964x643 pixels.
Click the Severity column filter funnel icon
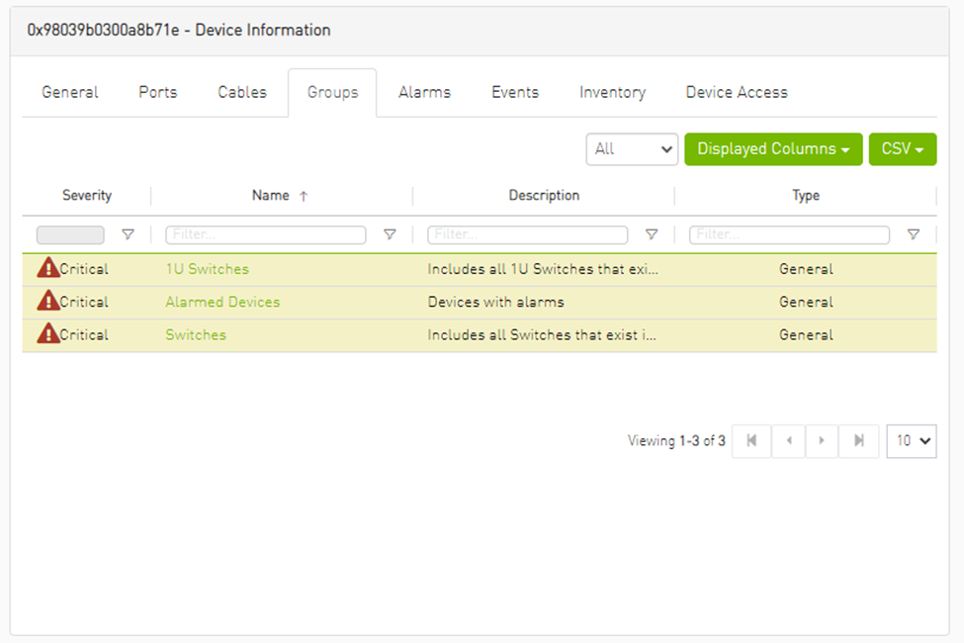128,234
